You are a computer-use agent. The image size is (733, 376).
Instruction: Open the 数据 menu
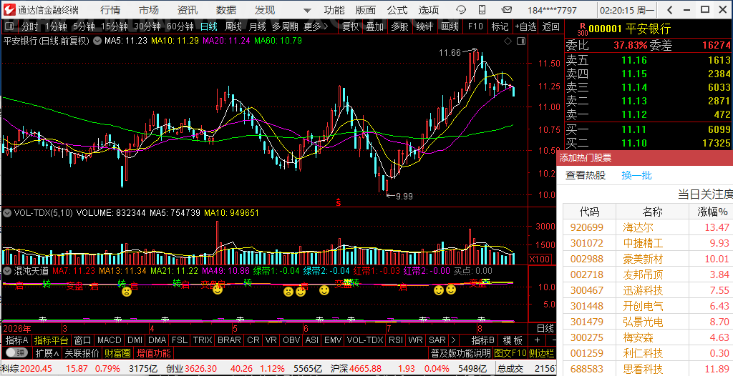[226, 10]
